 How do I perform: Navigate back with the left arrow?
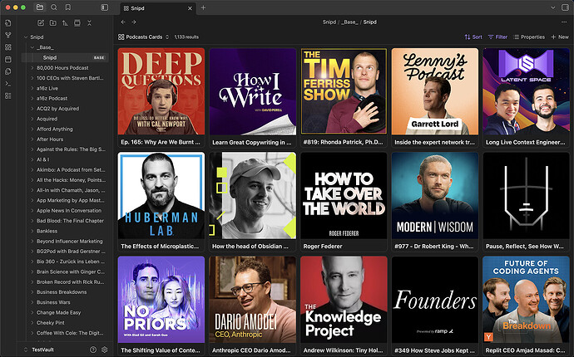(123, 22)
